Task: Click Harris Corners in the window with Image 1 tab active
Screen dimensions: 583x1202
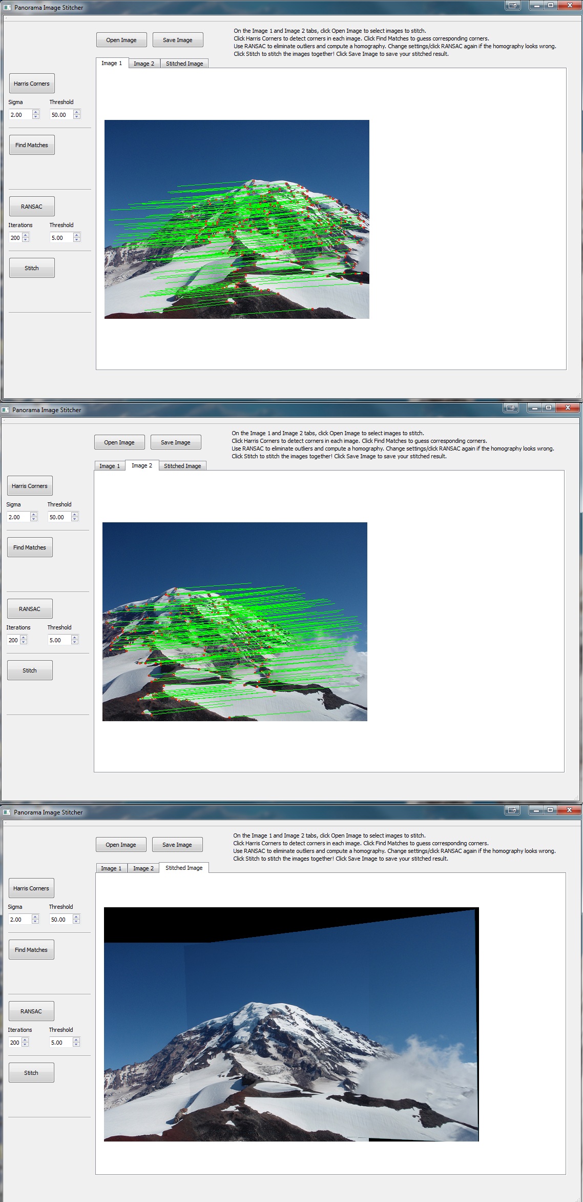Action: 32,84
